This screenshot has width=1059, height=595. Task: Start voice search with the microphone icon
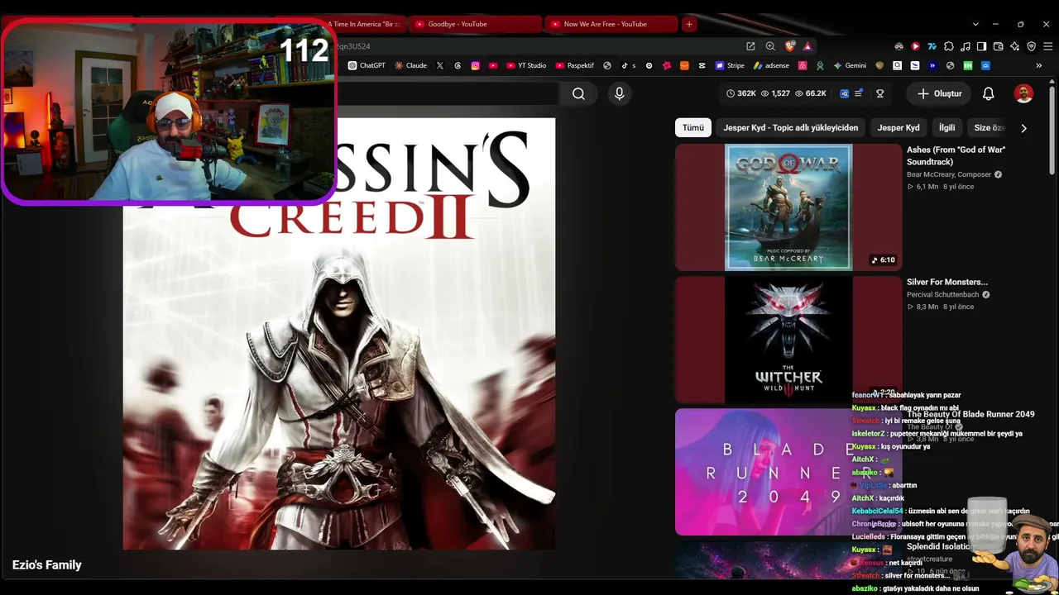click(619, 94)
